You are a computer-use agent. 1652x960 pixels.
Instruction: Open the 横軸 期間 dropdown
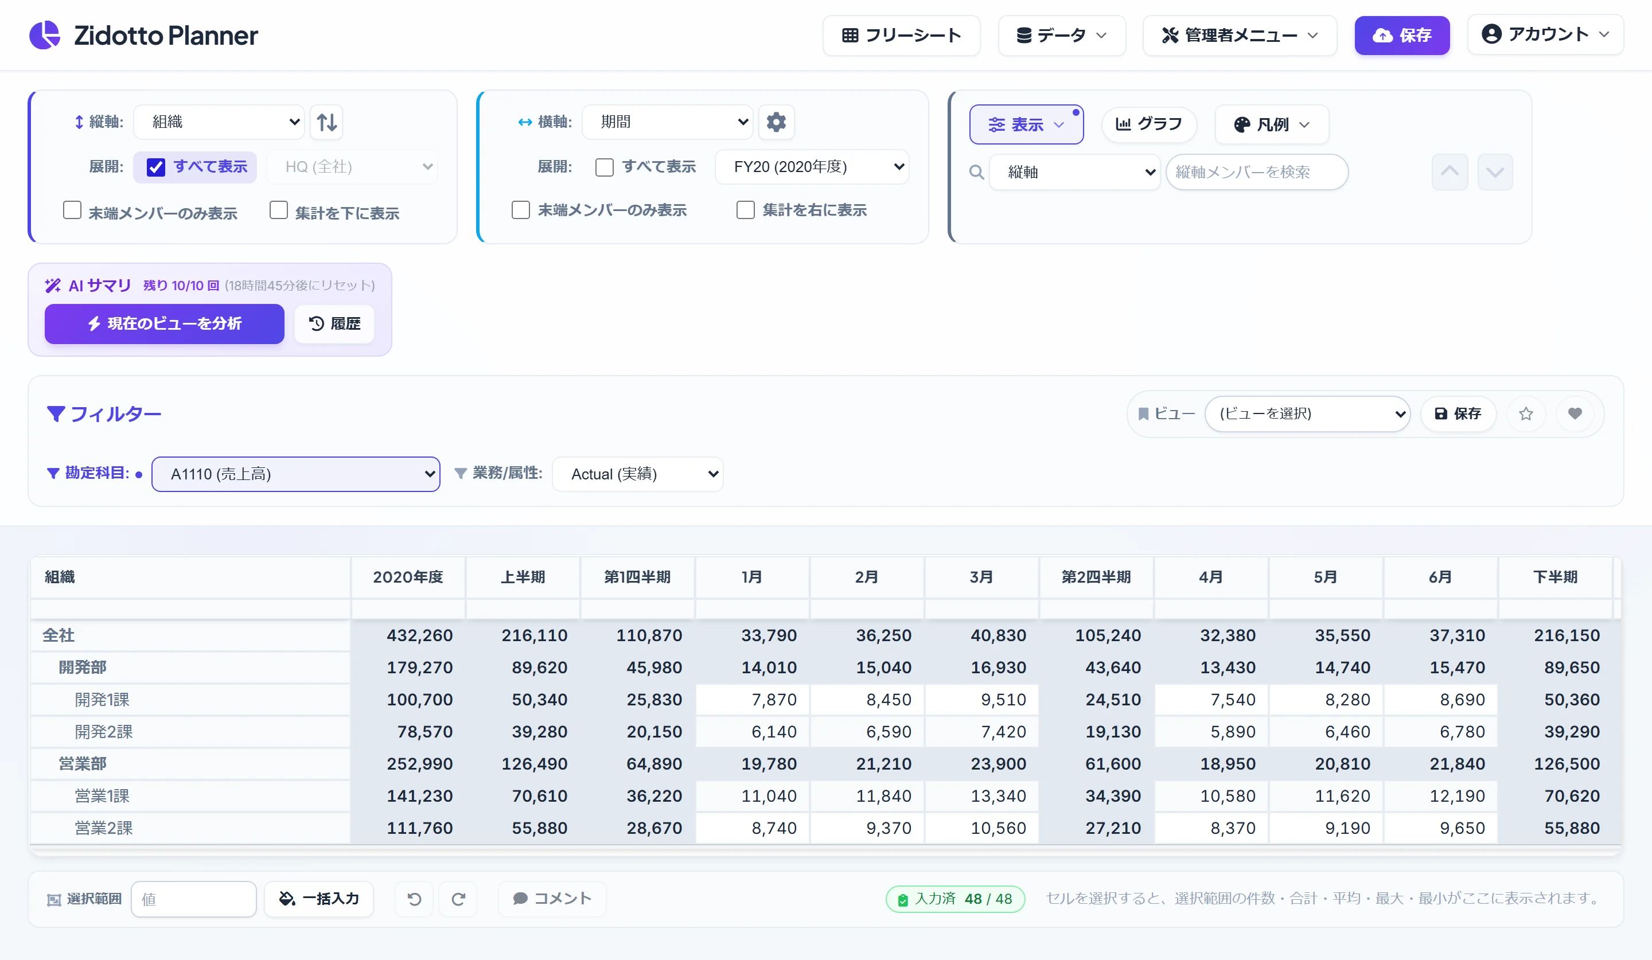pos(667,122)
